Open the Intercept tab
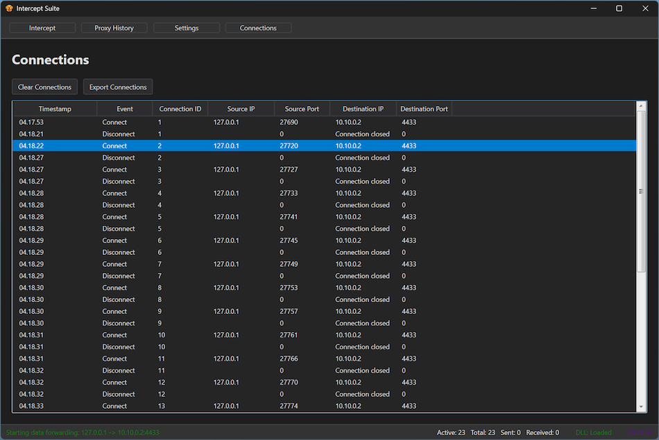The image size is (659, 440). coord(42,28)
